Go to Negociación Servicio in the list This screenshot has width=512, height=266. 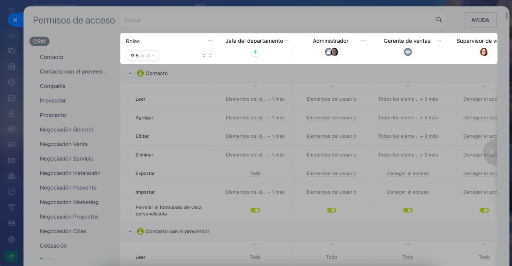pos(67,159)
